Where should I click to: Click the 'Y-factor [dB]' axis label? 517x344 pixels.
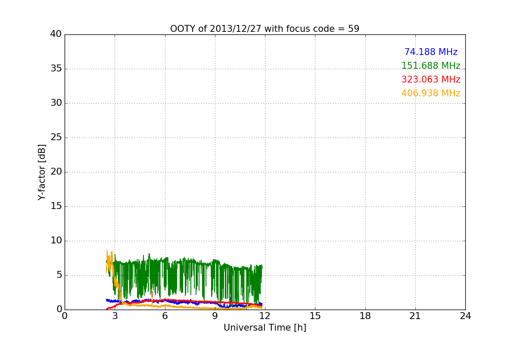42,172
